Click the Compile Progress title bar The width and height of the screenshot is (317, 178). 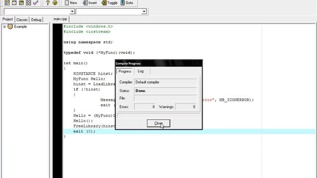[158, 63]
